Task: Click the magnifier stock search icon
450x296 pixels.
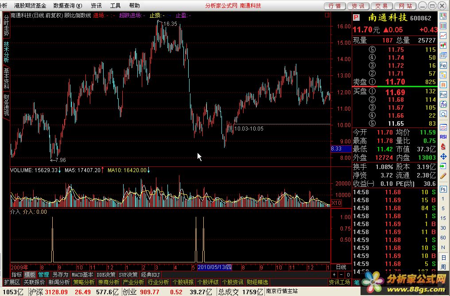Action: [443, 114]
